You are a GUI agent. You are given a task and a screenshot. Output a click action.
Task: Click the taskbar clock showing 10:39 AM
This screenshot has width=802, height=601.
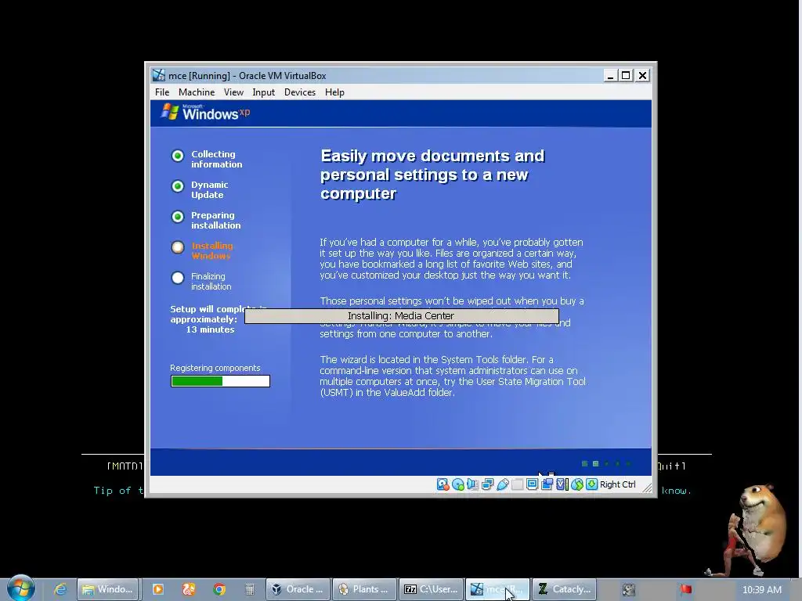(x=761, y=590)
